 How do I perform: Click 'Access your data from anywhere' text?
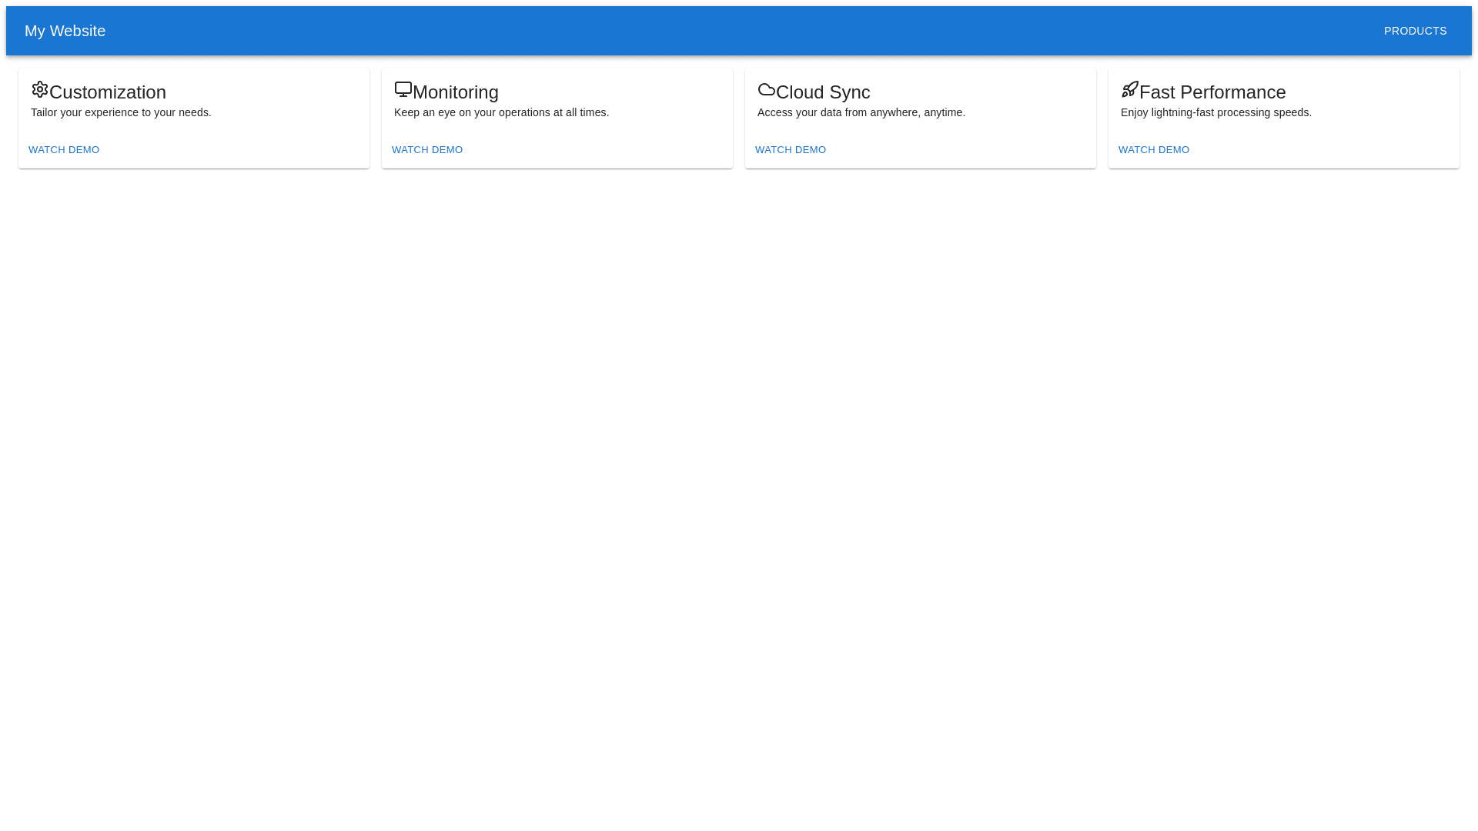[x=861, y=112]
